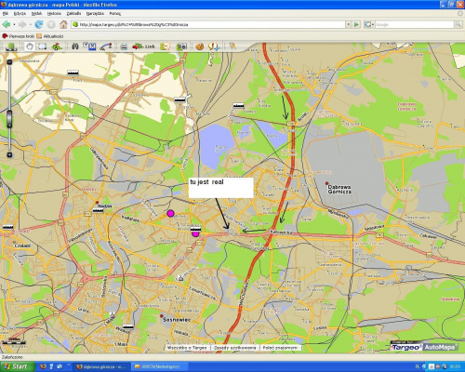Click the address bar URL field
This screenshot has height=372, width=465.
click(x=208, y=24)
